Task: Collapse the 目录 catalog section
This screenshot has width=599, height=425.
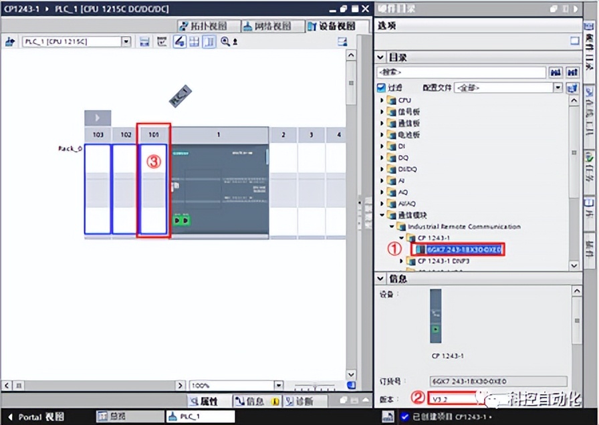Action: (380, 57)
